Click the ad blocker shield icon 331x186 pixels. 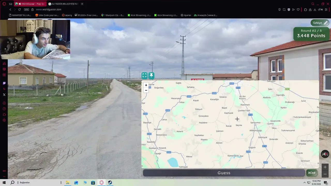tap(289, 10)
